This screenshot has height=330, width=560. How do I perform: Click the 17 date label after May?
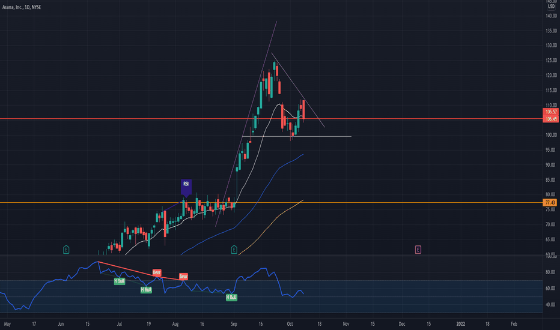34,324
